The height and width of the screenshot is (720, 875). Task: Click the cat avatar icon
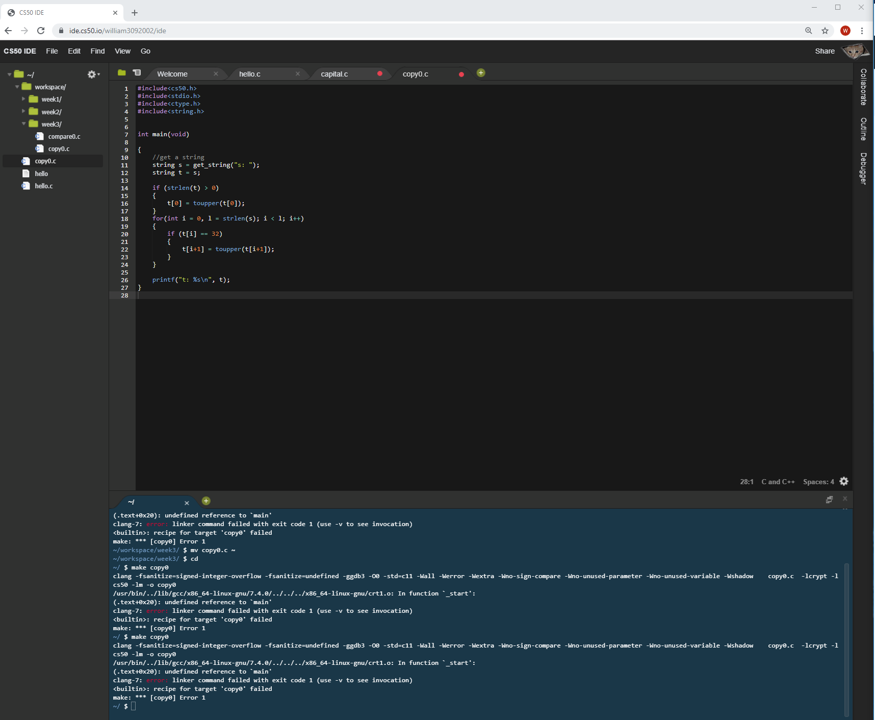click(855, 51)
